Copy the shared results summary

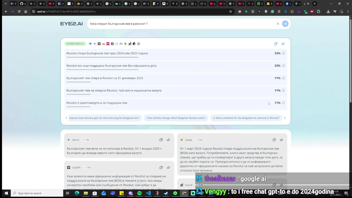[x=276, y=44]
